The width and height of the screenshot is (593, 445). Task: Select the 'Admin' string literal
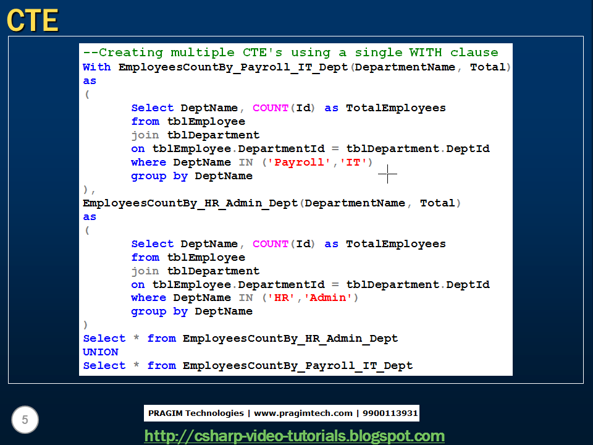click(x=330, y=297)
